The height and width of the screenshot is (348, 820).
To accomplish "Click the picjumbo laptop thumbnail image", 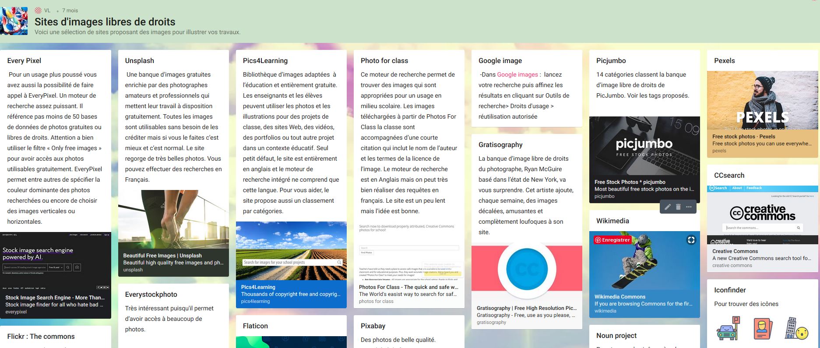I will [644, 146].
